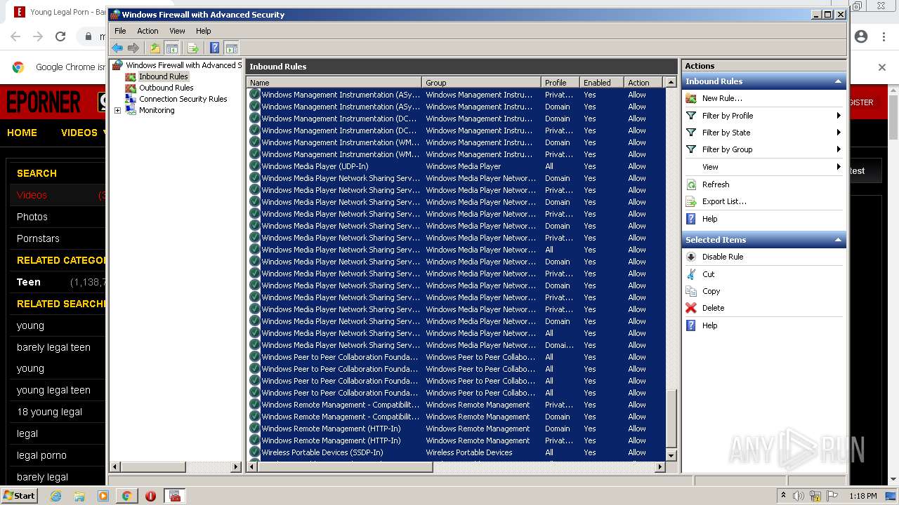Expand the Filter by State submenu arrow
899x505 pixels.
click(x=838, y=133)
